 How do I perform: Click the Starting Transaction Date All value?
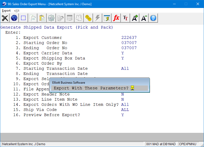[x=125, y=68]
